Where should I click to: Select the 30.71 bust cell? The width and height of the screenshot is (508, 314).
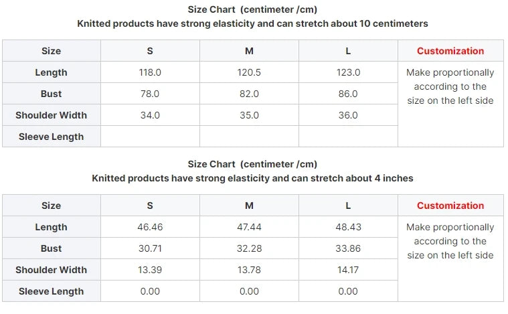(150, 248)
